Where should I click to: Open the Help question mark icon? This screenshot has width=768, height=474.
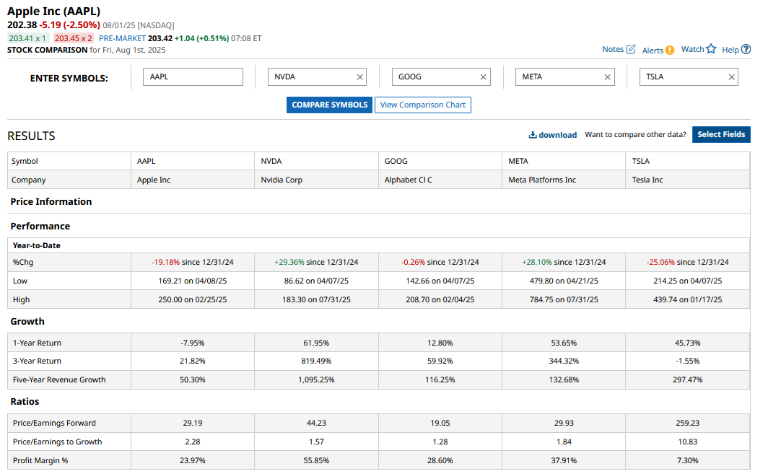746,49
